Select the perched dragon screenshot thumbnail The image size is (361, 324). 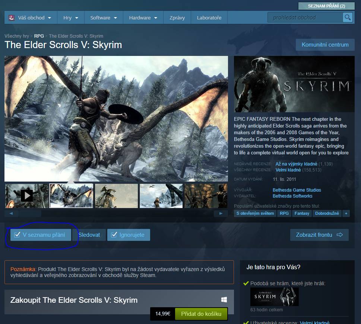click(116, 196)
